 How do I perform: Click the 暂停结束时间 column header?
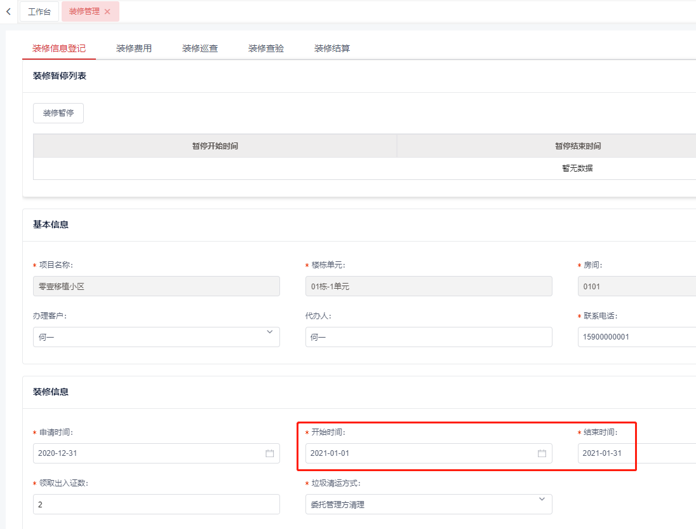point(578,146)
